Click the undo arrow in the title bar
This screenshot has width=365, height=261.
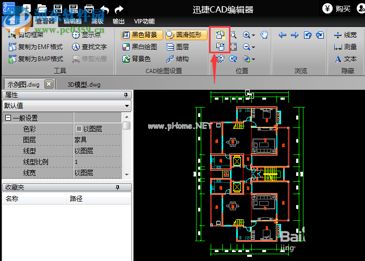pos(105,9)
